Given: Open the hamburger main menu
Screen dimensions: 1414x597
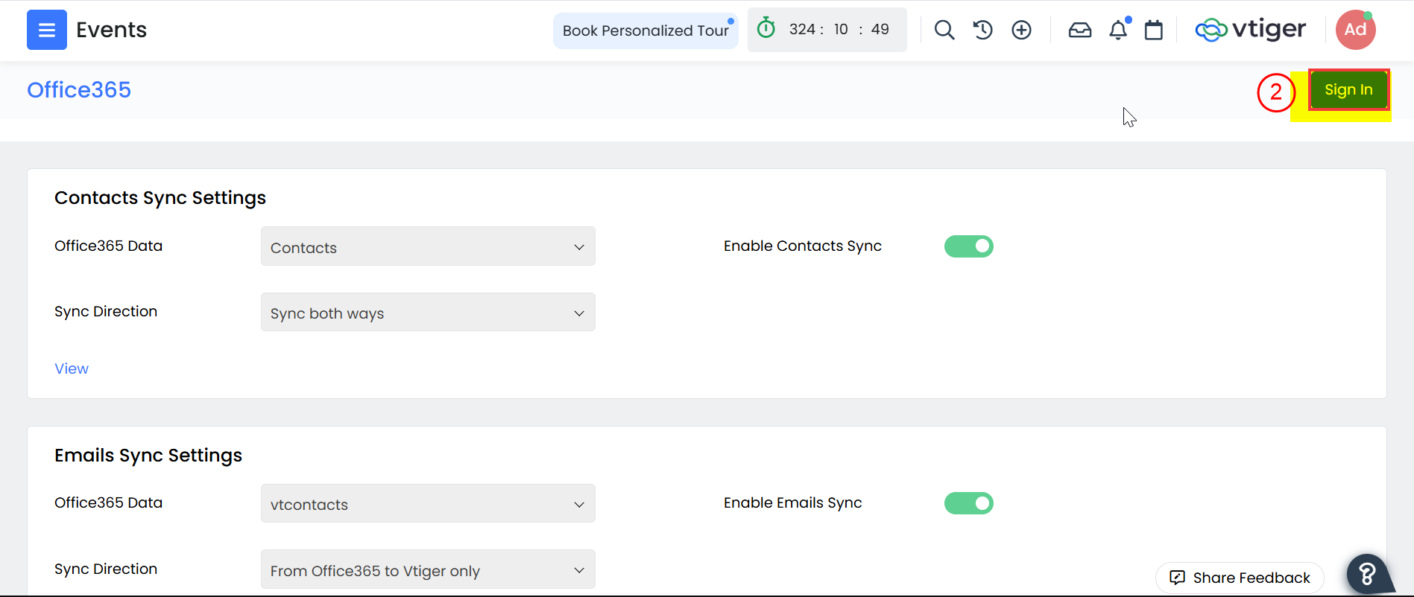Looking at the screenshot, I should 46,30.
